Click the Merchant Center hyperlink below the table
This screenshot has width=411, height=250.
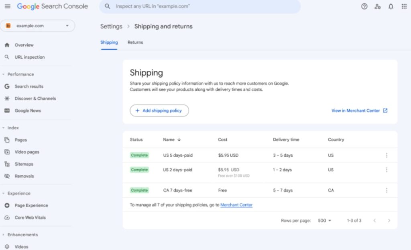click(x=236, y=205)
